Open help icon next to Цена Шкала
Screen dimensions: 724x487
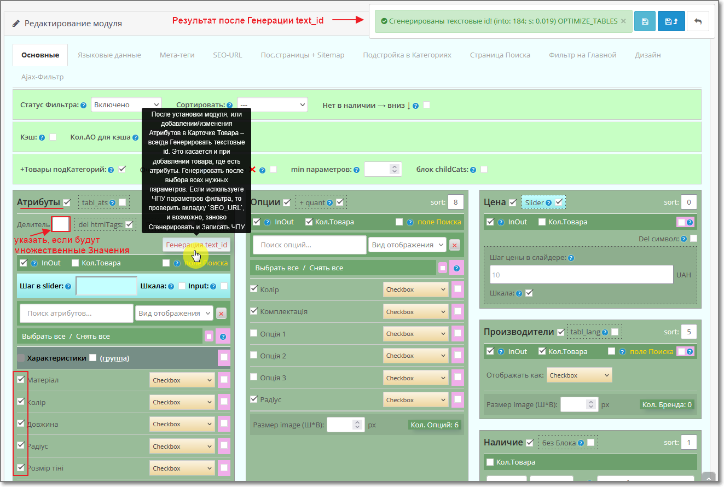coord(519,293)
